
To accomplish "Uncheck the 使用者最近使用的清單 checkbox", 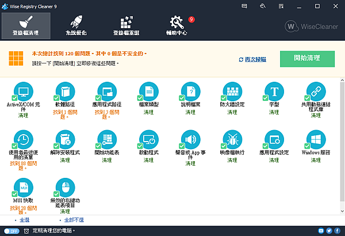I will tap(14, 146).
